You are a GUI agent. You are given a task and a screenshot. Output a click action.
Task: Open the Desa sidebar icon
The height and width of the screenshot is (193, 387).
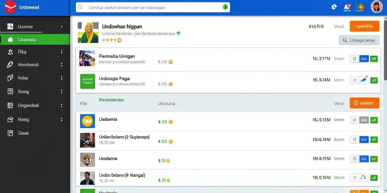pos(10,133)
